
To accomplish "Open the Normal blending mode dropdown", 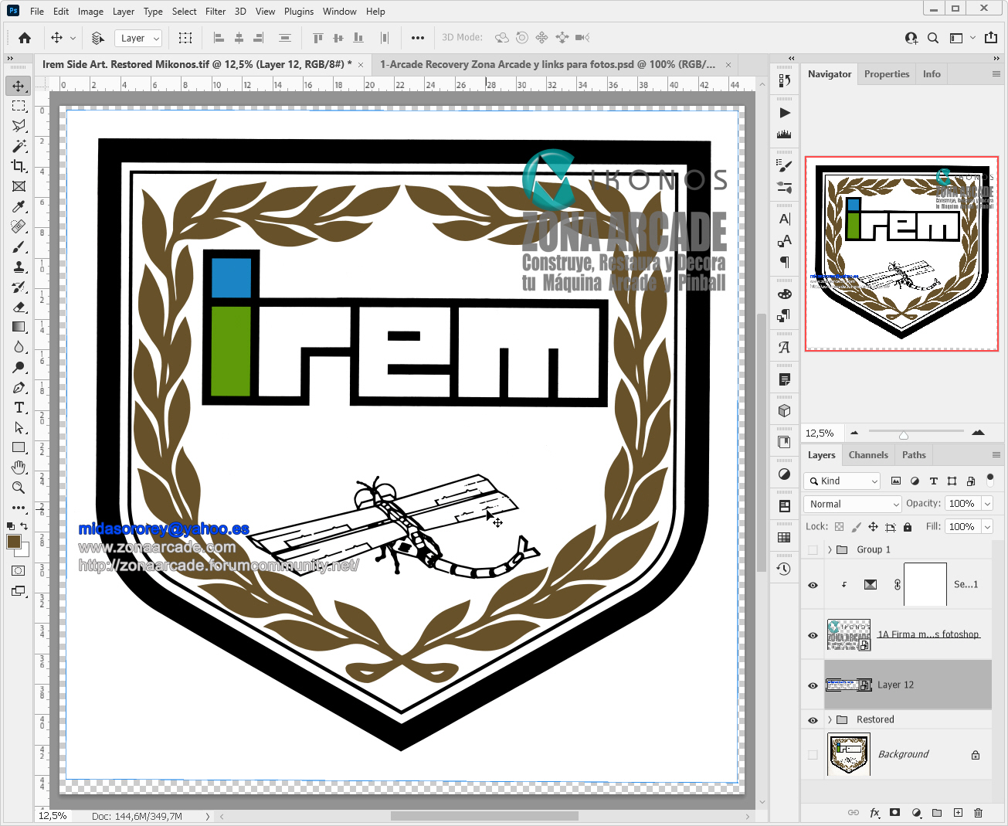I will pos(851,504).
